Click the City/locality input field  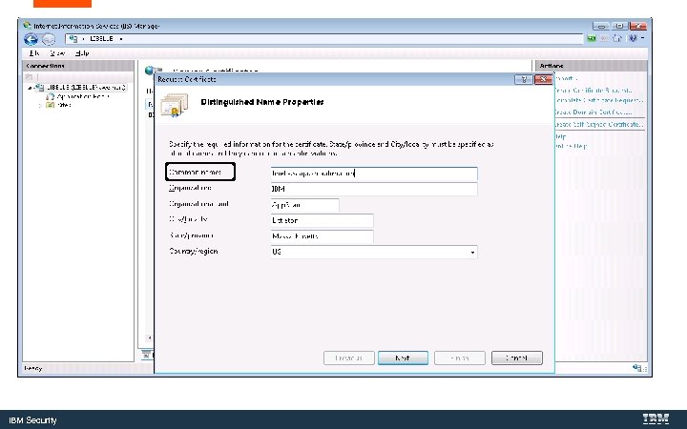point(323,220)
